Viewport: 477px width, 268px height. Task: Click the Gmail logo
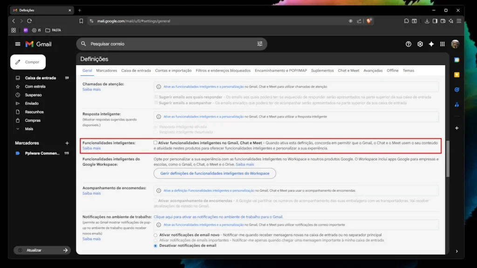click(x=38, y=44)
